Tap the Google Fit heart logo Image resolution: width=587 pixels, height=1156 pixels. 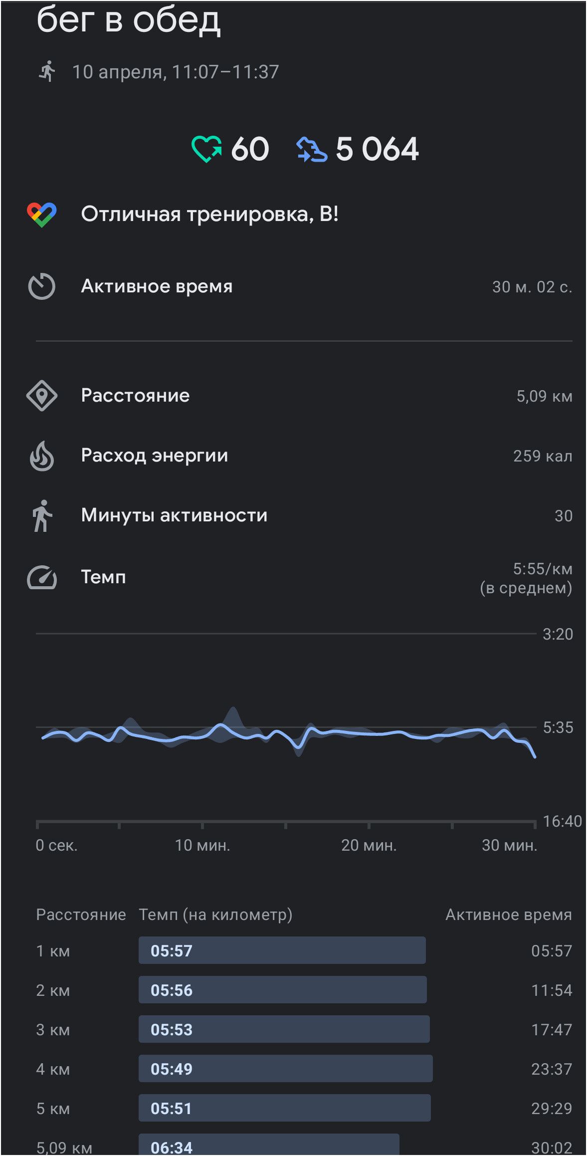coord(42,215)
